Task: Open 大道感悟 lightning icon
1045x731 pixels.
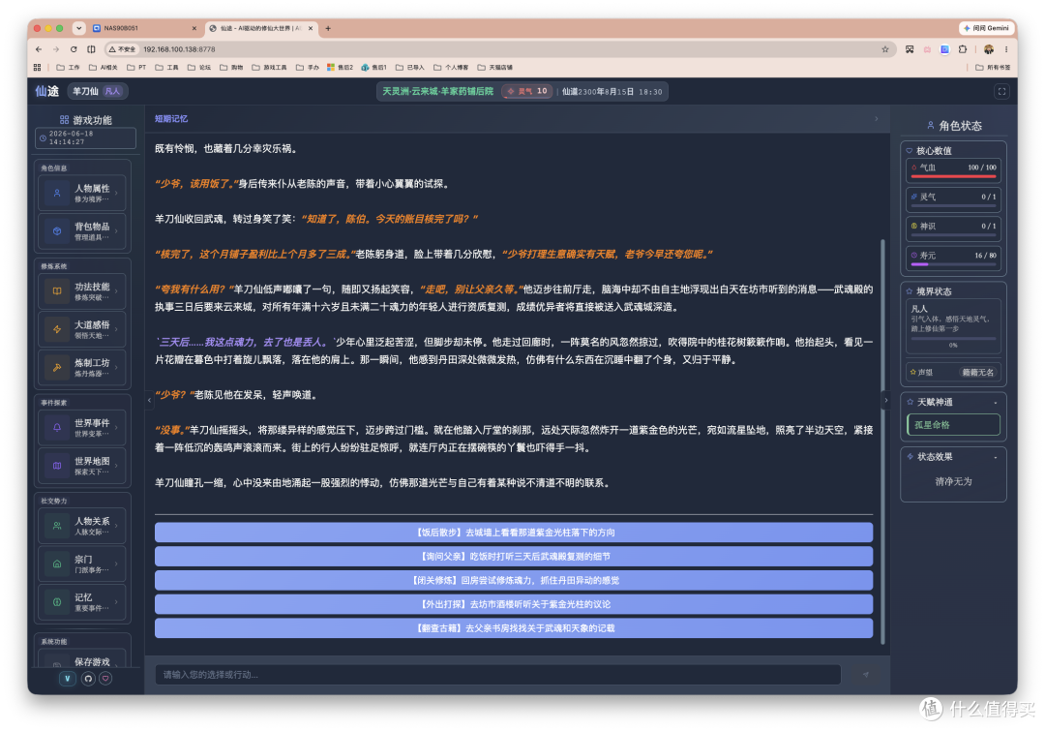Action: click(57, 329)
